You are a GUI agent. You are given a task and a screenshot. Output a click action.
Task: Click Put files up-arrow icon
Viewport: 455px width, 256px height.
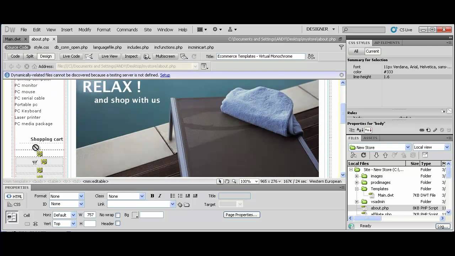tap(385, 155)
